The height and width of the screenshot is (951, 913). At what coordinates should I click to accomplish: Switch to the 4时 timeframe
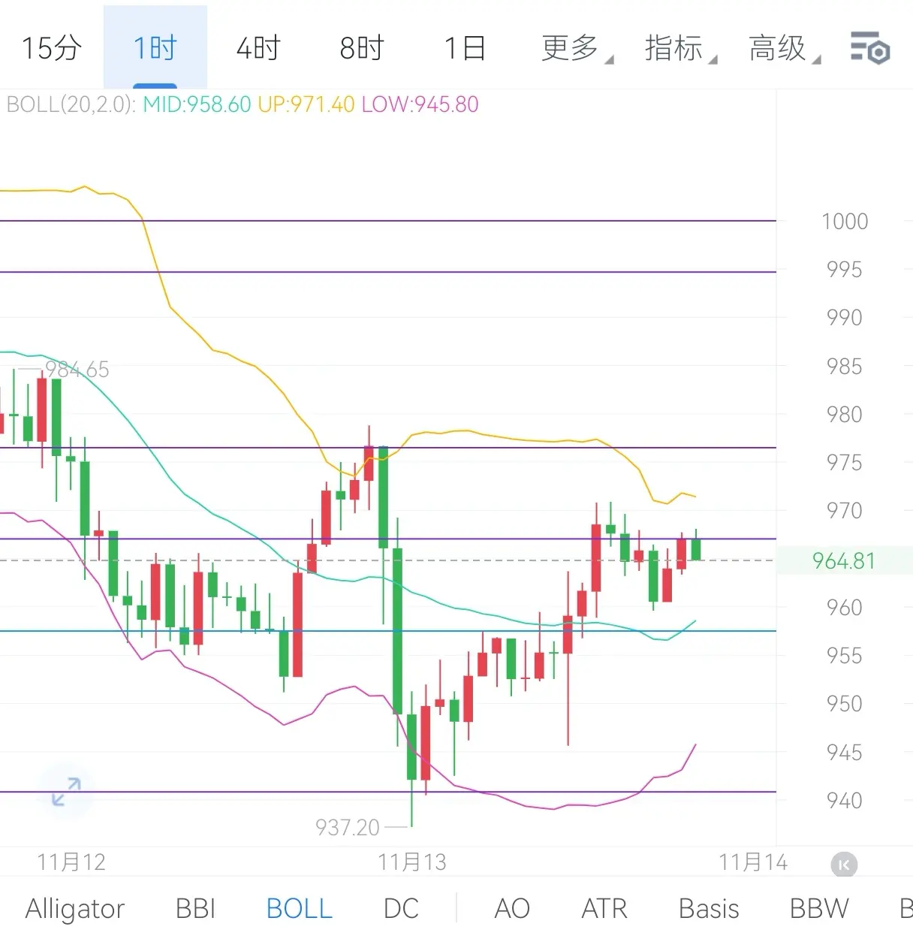(x=258, y=48)
